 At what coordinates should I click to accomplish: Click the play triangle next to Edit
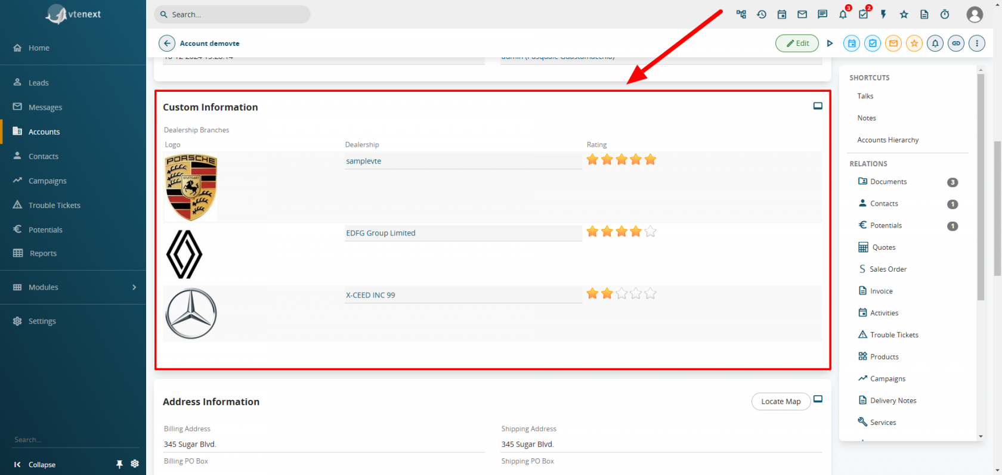point(830,43)
